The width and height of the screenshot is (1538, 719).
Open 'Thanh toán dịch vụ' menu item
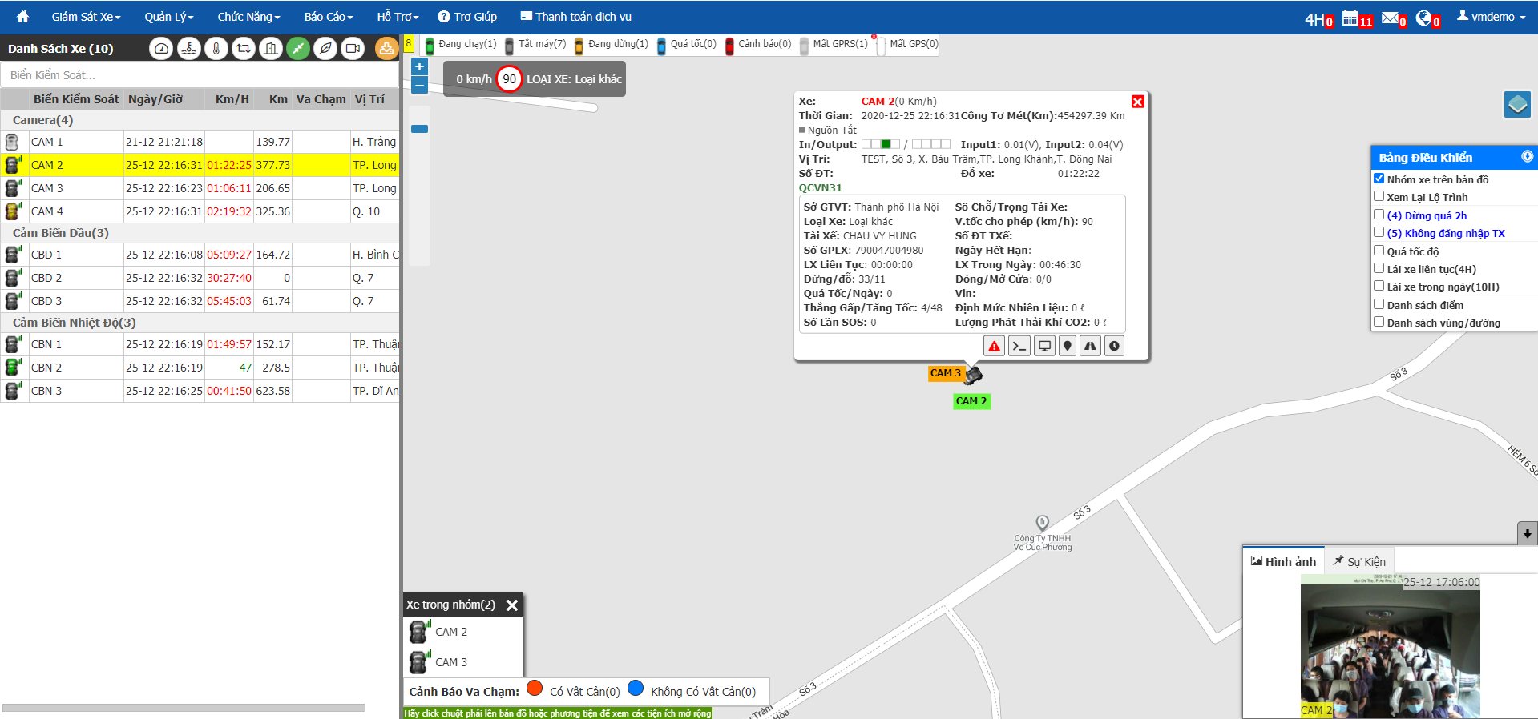tap(576, 17)
